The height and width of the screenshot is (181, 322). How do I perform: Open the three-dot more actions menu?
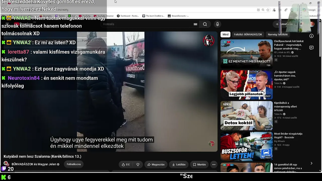[214, 165]
